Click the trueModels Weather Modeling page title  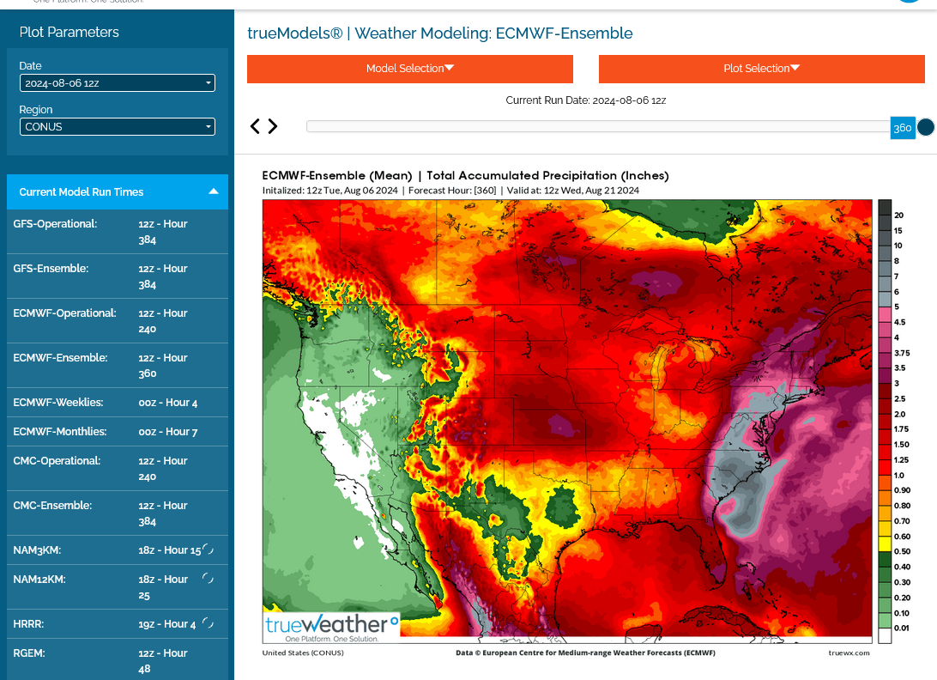point(440,33)
